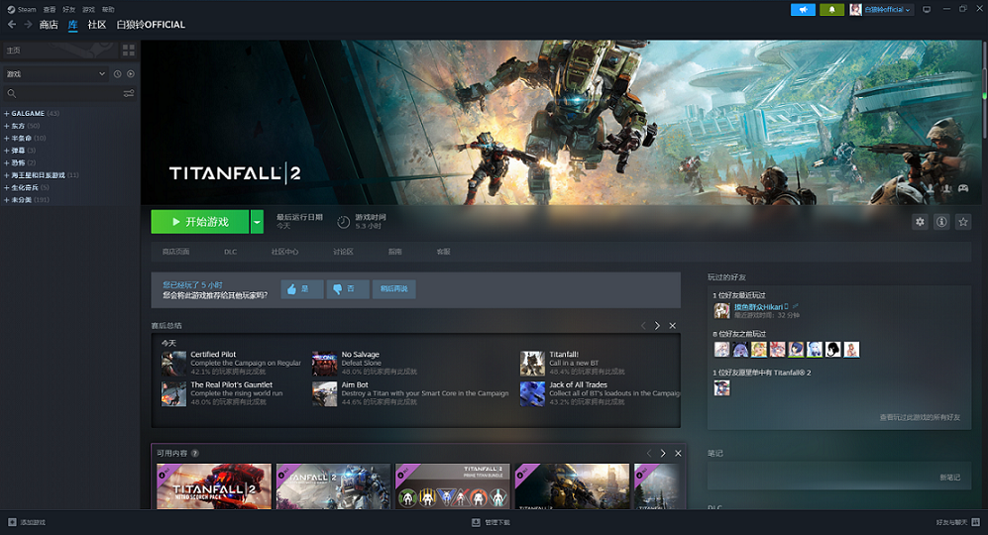Click 查看玩过此游戏的所有好友 link
Screen dimensions: 988x535
click(x=920, y=417)
